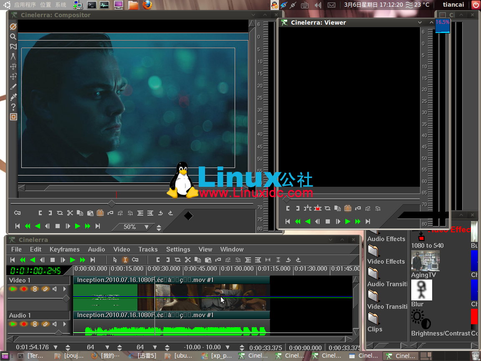Select arrow editing mode in timeline toolbar
Image resolution: width=481 pixels, height=361 pixels.
point(115,260)
